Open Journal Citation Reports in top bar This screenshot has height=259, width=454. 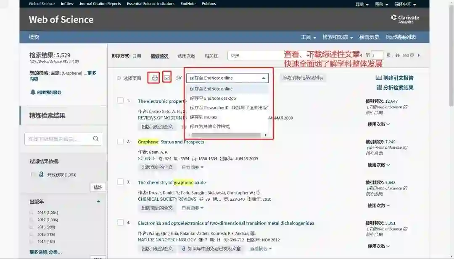click(x=100, y=4)
